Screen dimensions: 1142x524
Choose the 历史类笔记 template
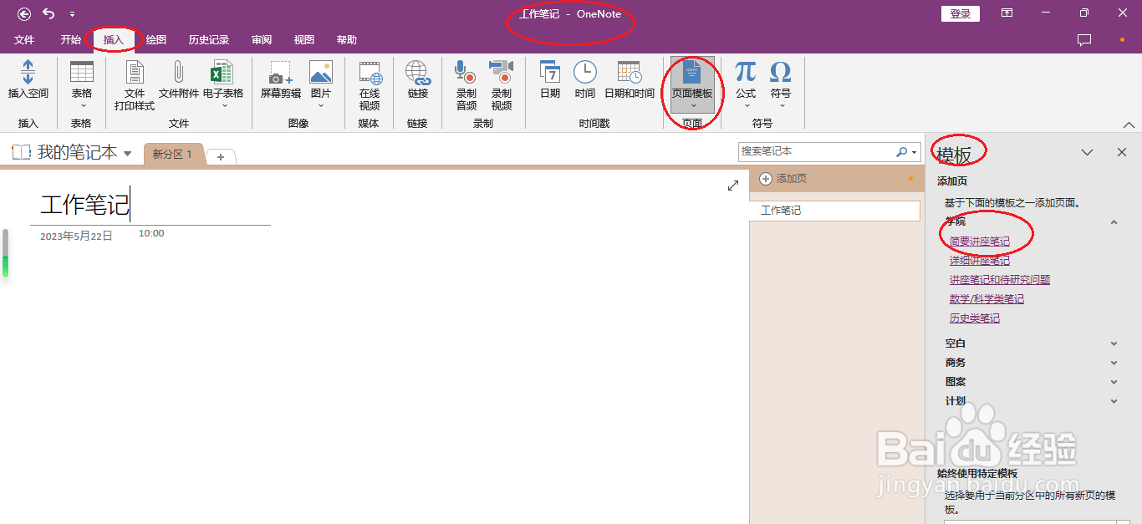975,318
